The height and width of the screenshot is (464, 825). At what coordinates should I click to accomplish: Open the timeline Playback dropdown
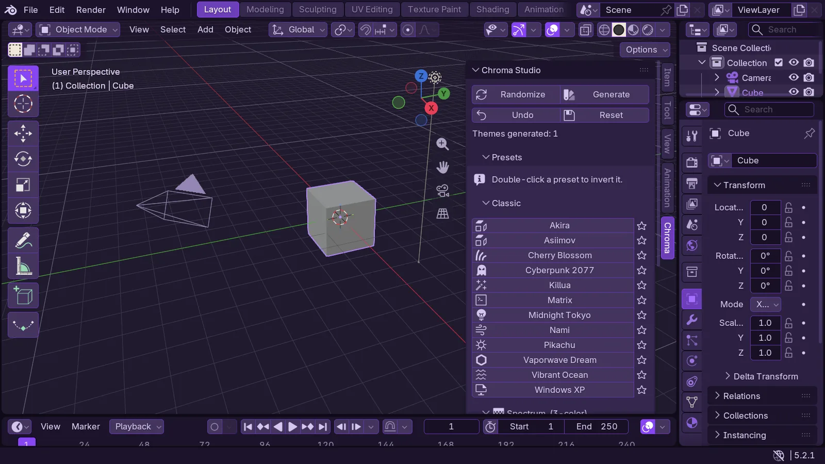[137, 426]
